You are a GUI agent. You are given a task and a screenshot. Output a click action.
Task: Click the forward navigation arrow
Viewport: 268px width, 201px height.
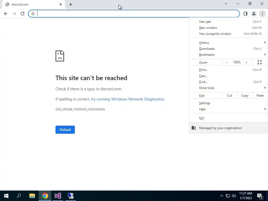click(x=14, y=14)
